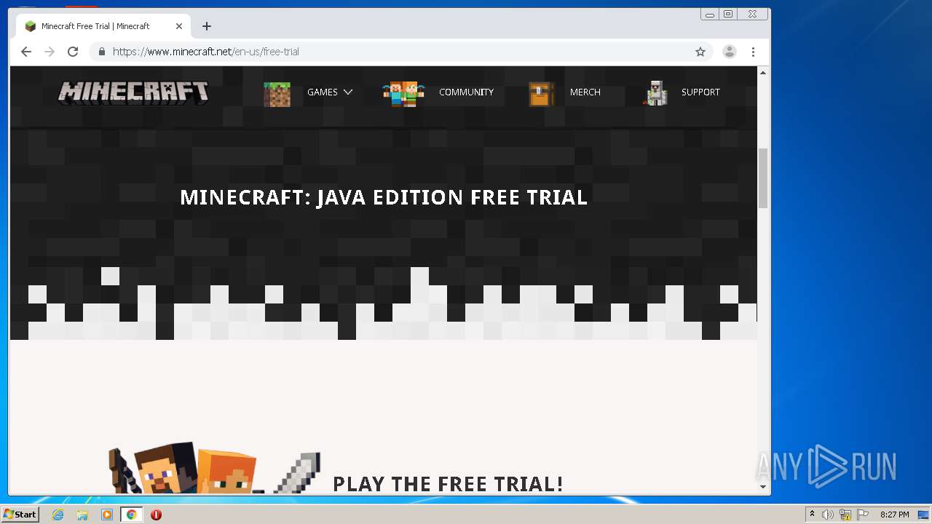The image size is (932, 524).
Task: Click the vertical scrollbar thumb
Action: click(x=763, y=178)
